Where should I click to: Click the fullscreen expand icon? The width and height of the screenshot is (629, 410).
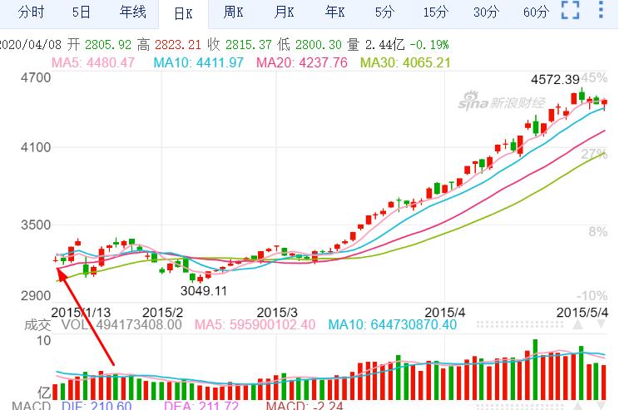[x=570, y=11]
